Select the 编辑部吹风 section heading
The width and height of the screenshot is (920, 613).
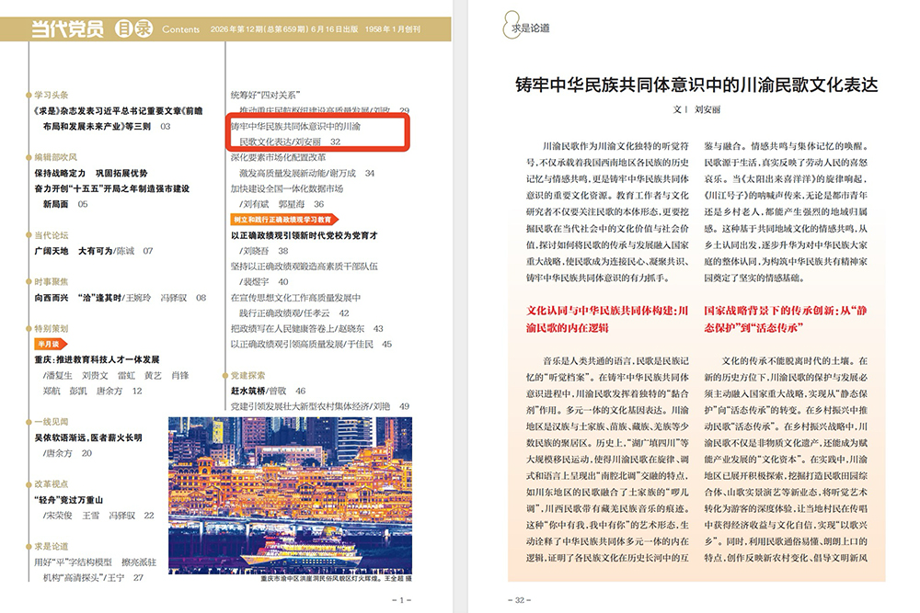coord(55,157)
